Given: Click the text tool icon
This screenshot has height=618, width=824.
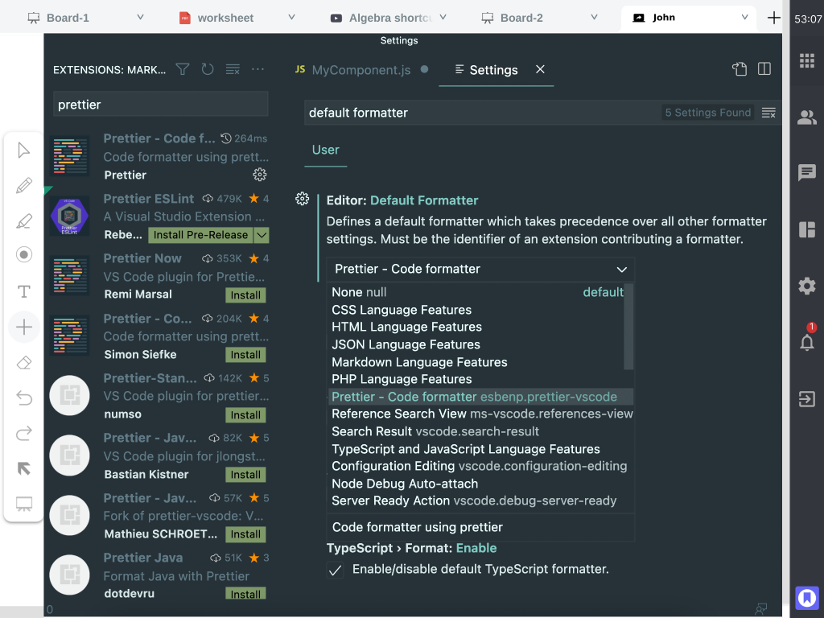Looking at the screenshot, I should pyautogui.click(x=24, y=291).
